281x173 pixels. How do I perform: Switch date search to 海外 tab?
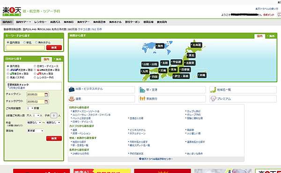58,59
